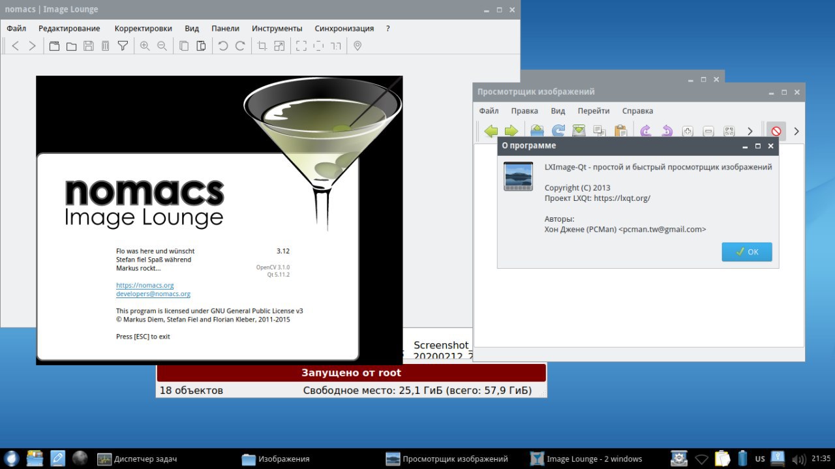Click the 21:35 clock in the taskbar

[821, 459]
